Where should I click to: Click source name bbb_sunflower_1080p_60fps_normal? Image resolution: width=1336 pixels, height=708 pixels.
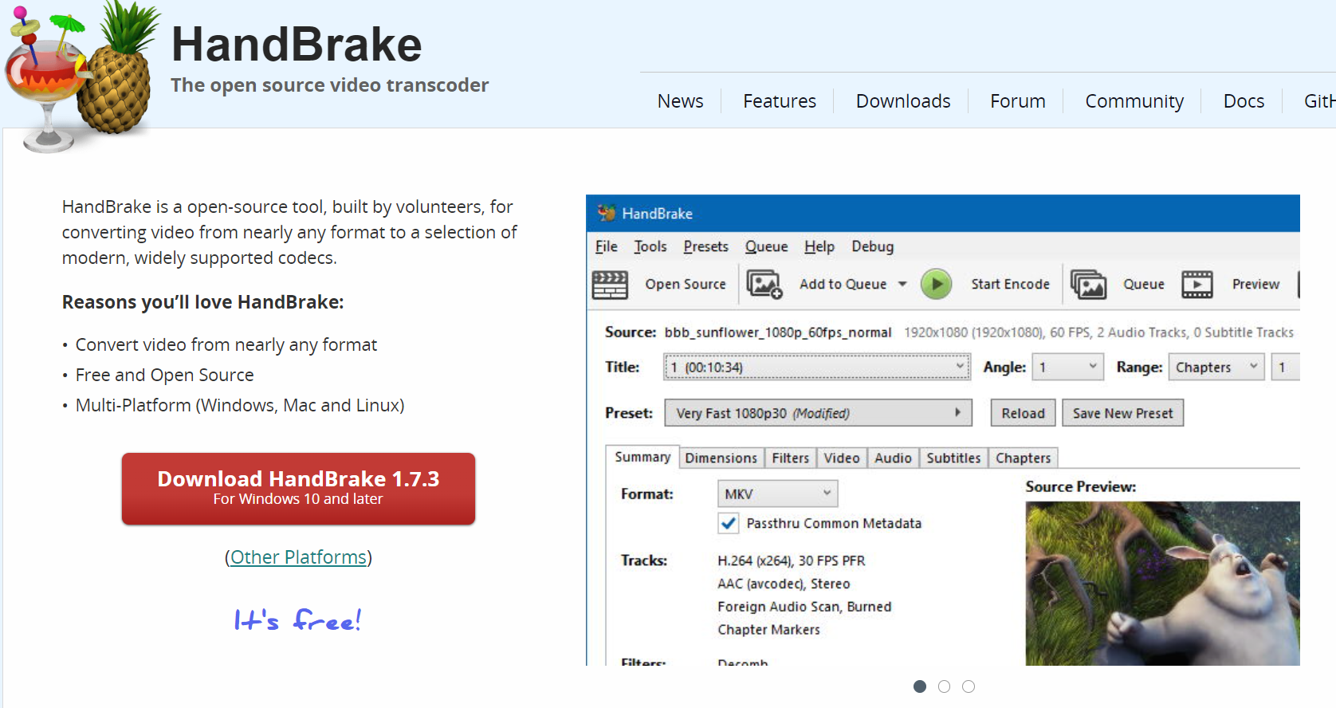(778, 332)
